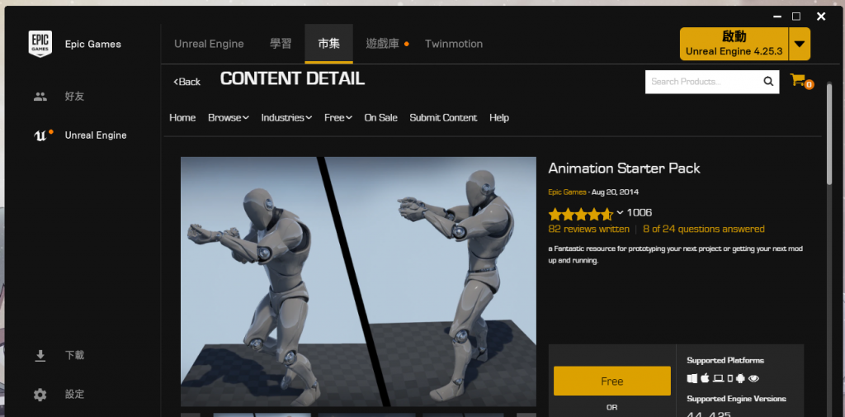
Task: Click the eye-shaped VR platform icon
Action: tap(754, 379)
